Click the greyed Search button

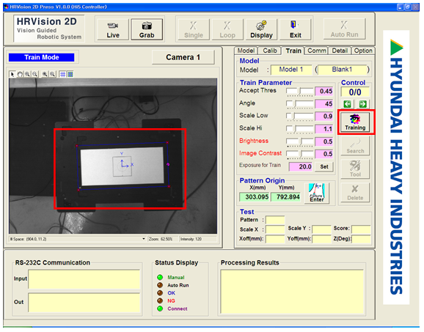click(355, 146)
